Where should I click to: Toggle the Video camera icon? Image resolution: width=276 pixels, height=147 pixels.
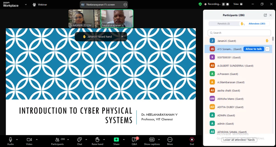[29, 139]
